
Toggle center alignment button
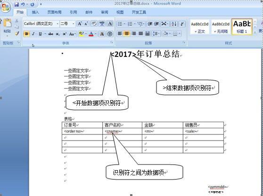127,34
